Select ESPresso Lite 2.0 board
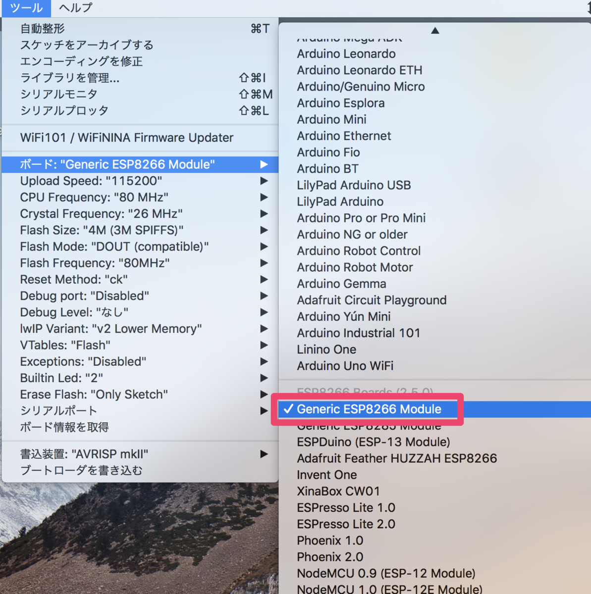Viewport: 591px width, 594px height. click(435, 524)
